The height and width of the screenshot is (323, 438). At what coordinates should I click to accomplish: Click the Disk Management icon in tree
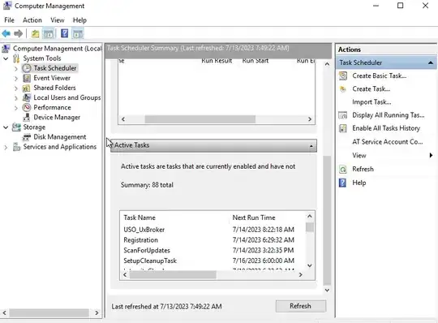pos(27,137)
